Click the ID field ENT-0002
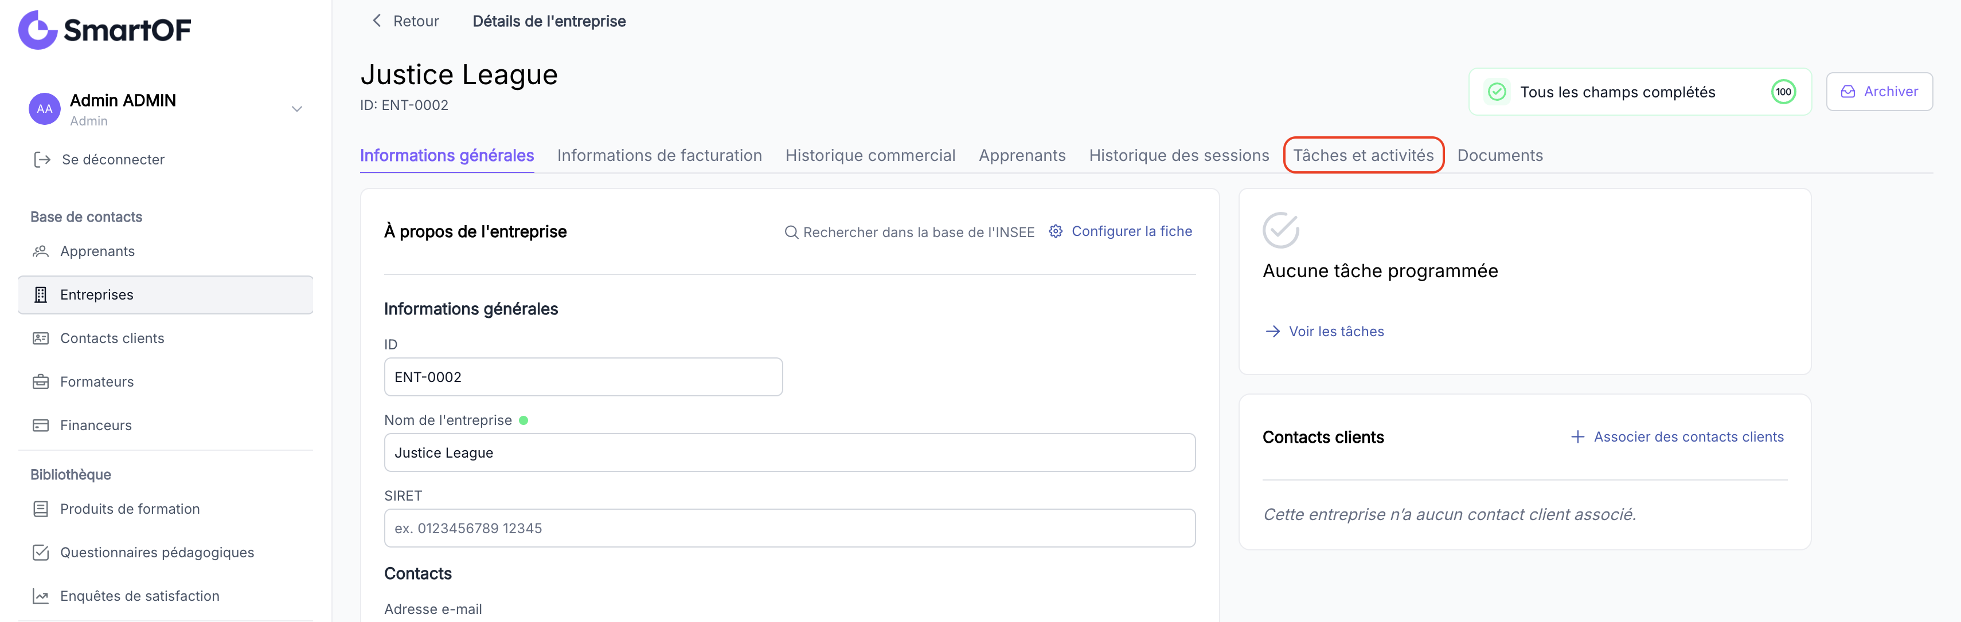Screen dimensions: 1961x622 [583, 377]
